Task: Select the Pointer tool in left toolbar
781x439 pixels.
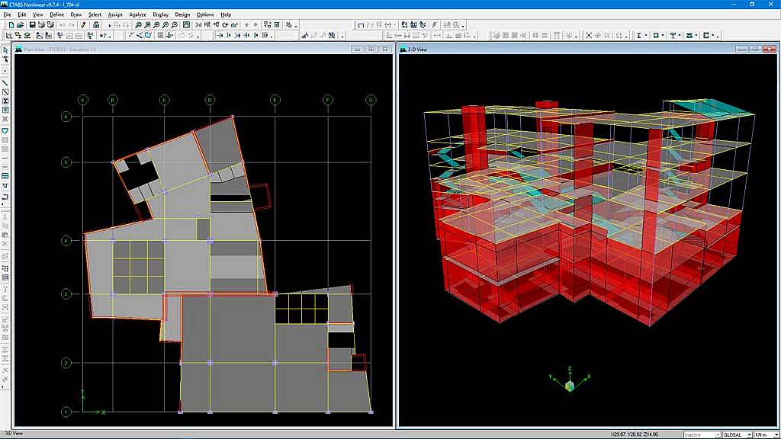Action: tap(5, 50)
